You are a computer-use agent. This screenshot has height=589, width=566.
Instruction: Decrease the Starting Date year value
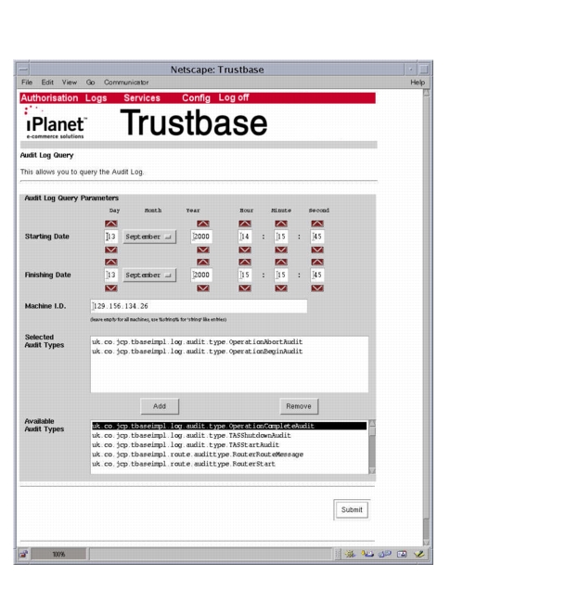tap(203, 250)
